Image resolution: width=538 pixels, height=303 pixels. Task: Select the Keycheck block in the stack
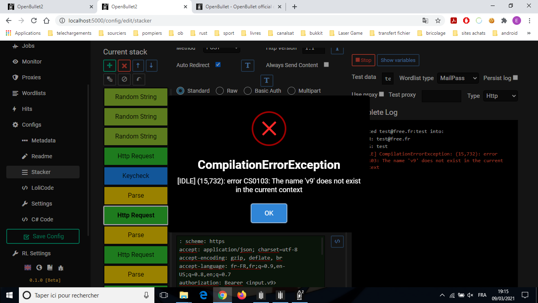136,176
